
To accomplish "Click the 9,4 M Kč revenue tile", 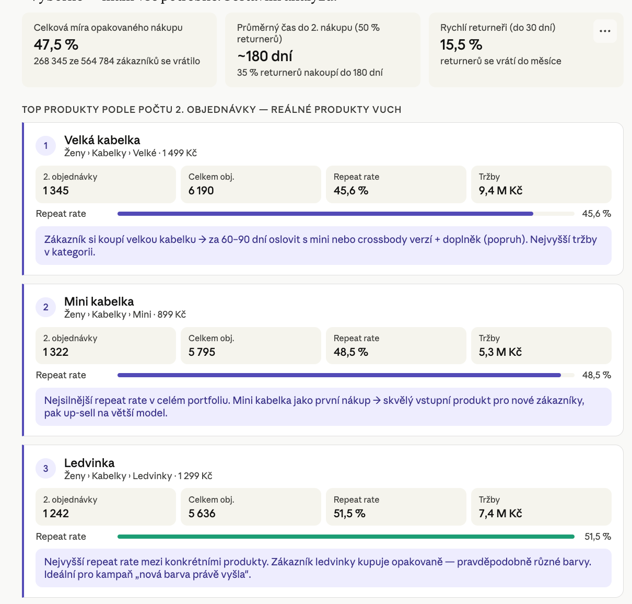I will click(541, 184).
